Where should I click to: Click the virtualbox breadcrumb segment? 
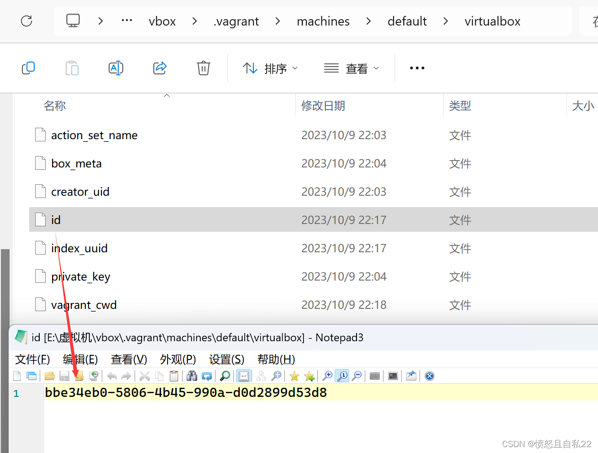coord(493,21)
